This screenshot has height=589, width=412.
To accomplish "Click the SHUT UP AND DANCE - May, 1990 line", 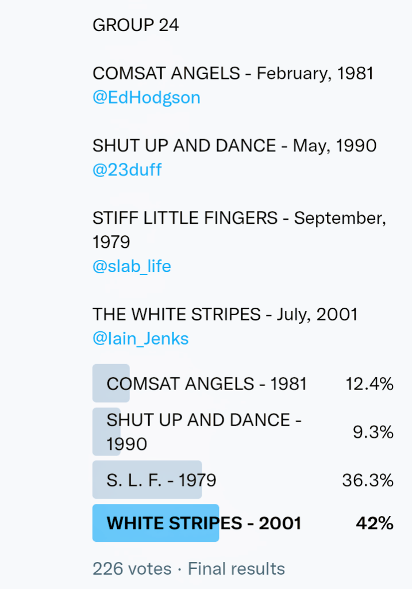I will click(234, 146).
